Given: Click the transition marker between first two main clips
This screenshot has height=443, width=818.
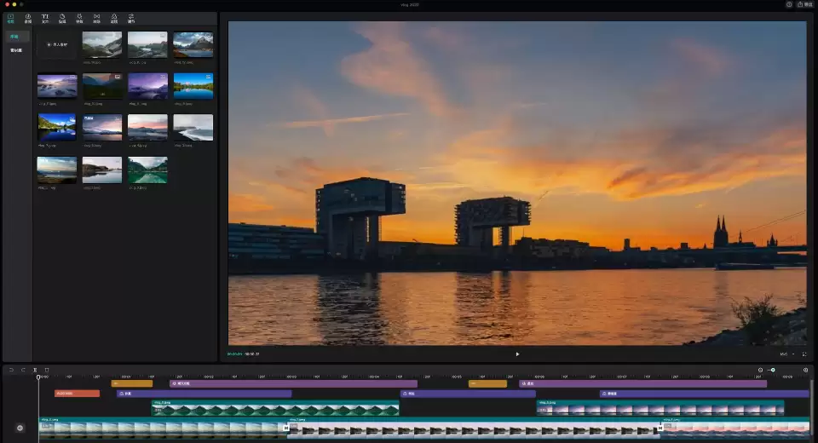Looking at the screenshot, I should click(286, 428).
